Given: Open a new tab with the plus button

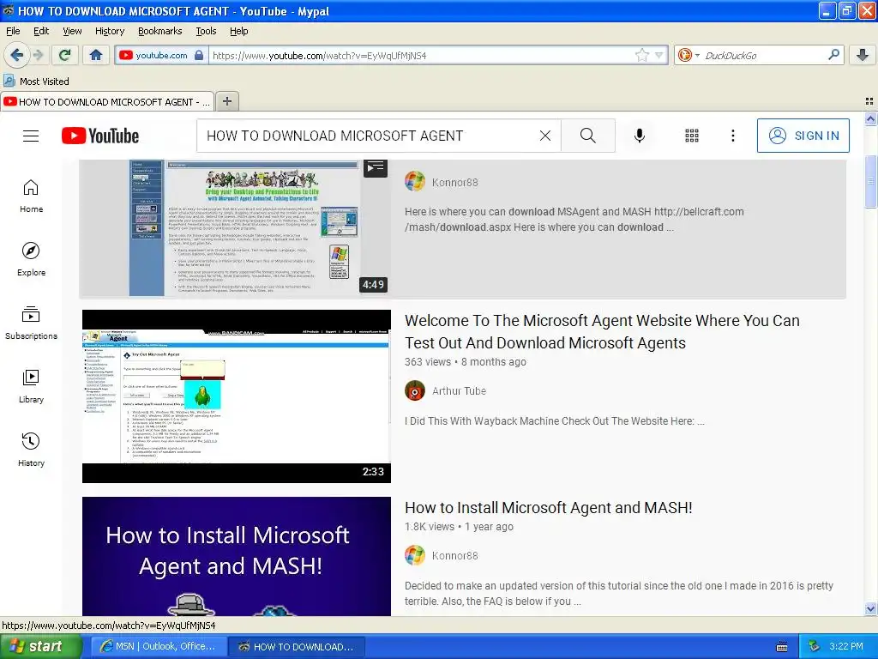Looking at the screenshot, I should click(x=226, y=101).
